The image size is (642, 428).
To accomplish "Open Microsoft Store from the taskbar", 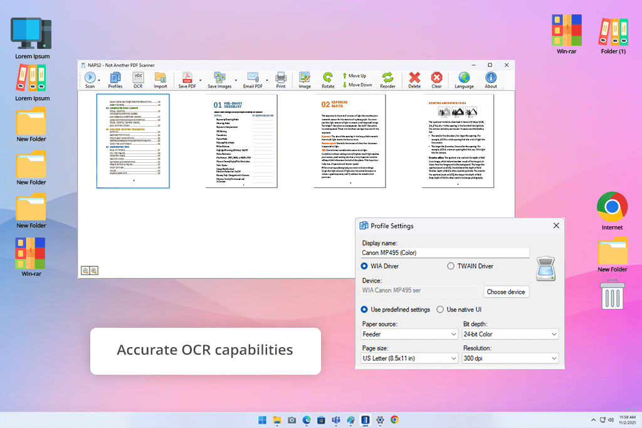I will [322, 420].
